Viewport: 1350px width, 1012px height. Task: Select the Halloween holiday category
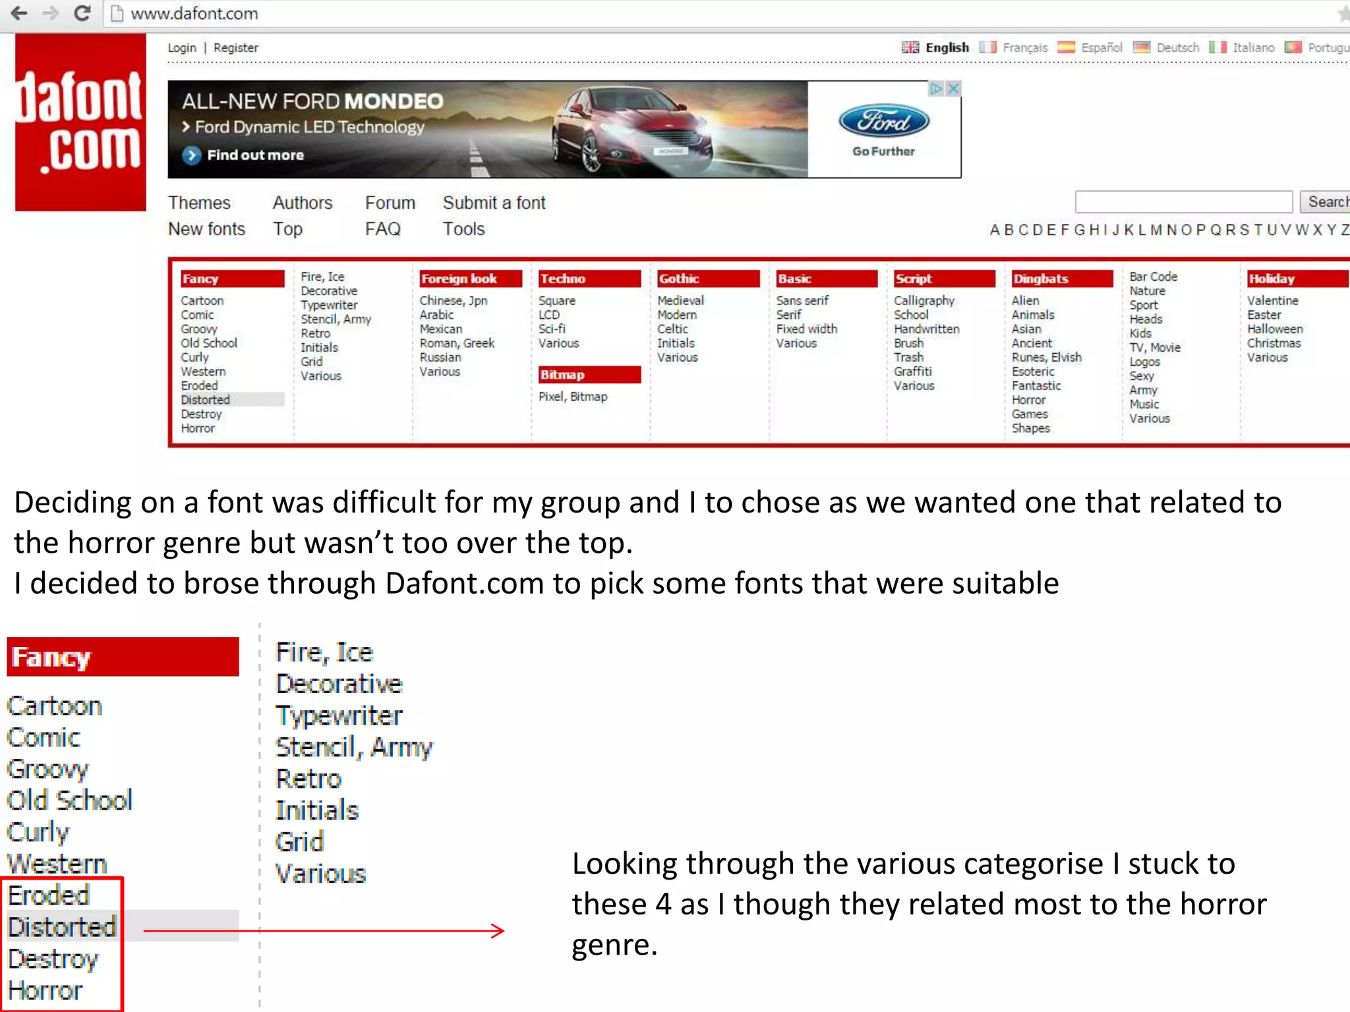1274,329
